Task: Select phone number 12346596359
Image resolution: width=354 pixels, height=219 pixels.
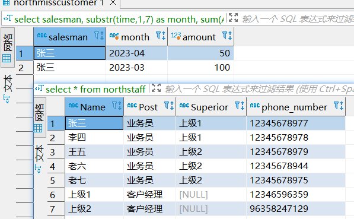Action: point(296,195)
